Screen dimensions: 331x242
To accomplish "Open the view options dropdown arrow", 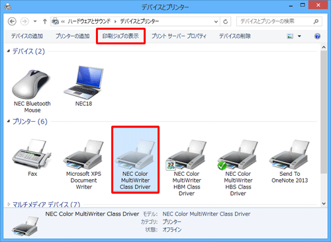I will [299, 36].
